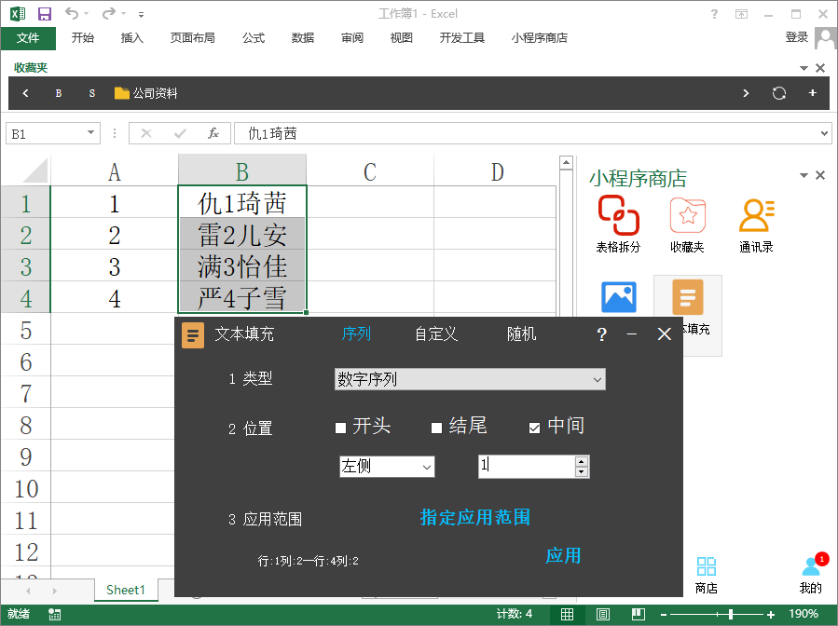
Task: Switch to Page Layout view
Action: tap(603, 614)
